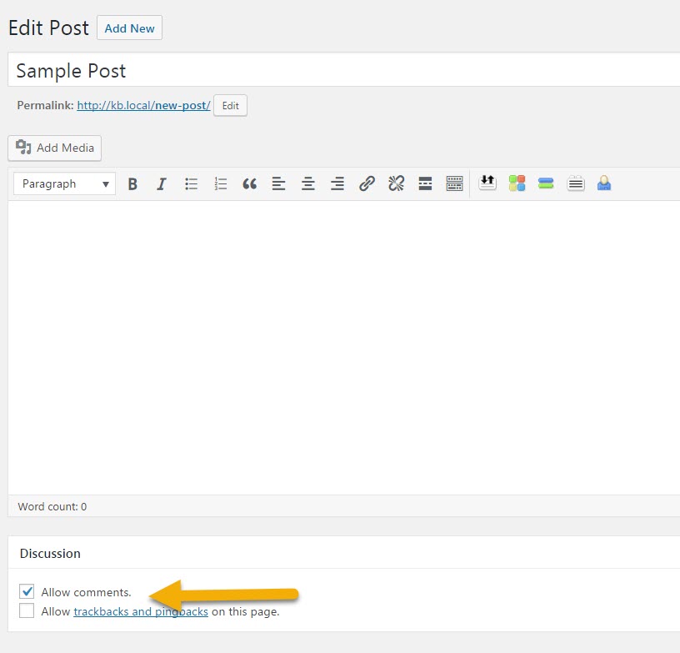Click the remove link icon
Viewport: 680px width, 653px height.
(x=396, y=184)
